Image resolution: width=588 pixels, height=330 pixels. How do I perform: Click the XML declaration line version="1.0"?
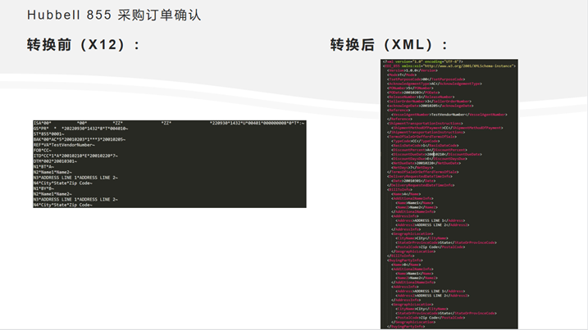[x=422, y=61]
